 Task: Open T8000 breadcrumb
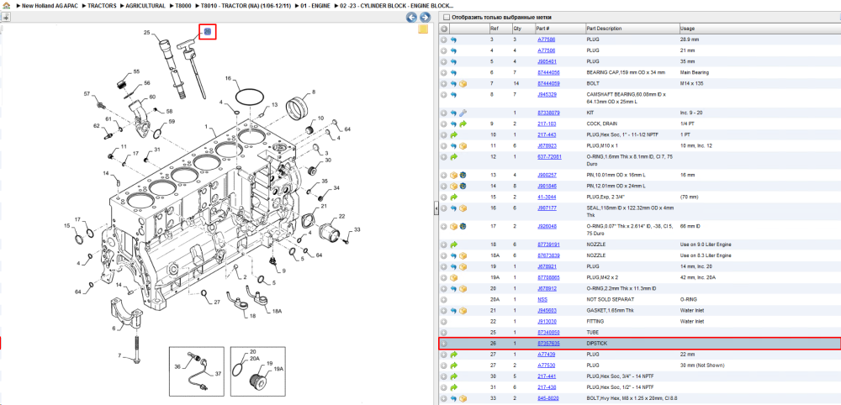tap(183, 5)
